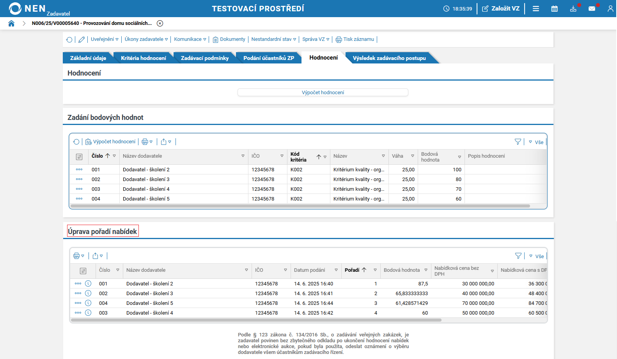Switch to the Kritéria hodnocení tab
Image resolution: width=617 pixels, height=359 pixels.
tap(143, 58)
